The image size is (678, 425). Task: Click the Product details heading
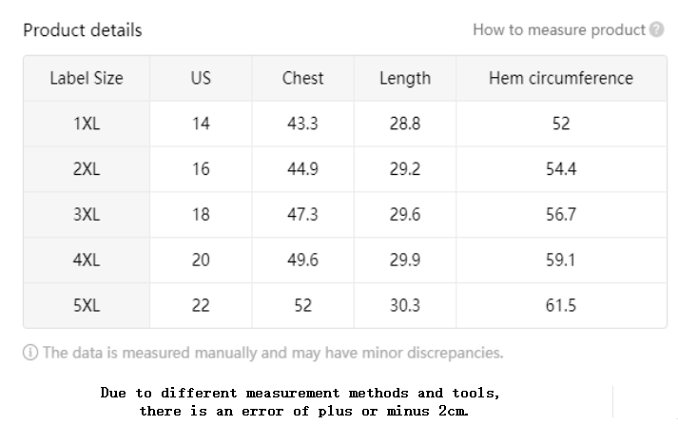tap(83, 30)
